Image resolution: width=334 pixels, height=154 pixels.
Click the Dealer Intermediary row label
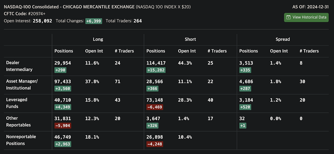coord(19,66)
